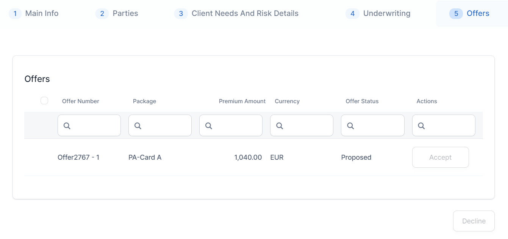Click search icon in Offer Status filter
This screenshot has height=239, width=508.
click(350, 126)
